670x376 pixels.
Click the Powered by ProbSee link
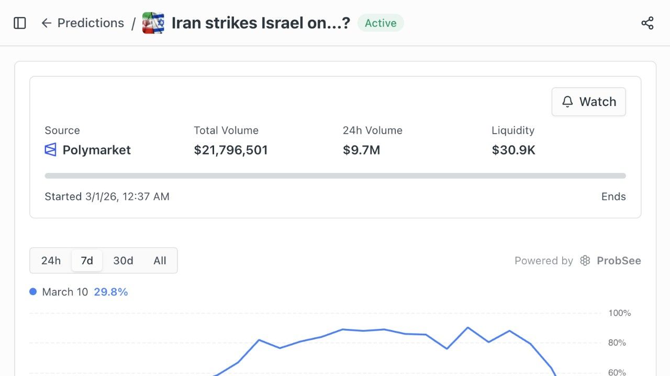(x=578, y=261)
